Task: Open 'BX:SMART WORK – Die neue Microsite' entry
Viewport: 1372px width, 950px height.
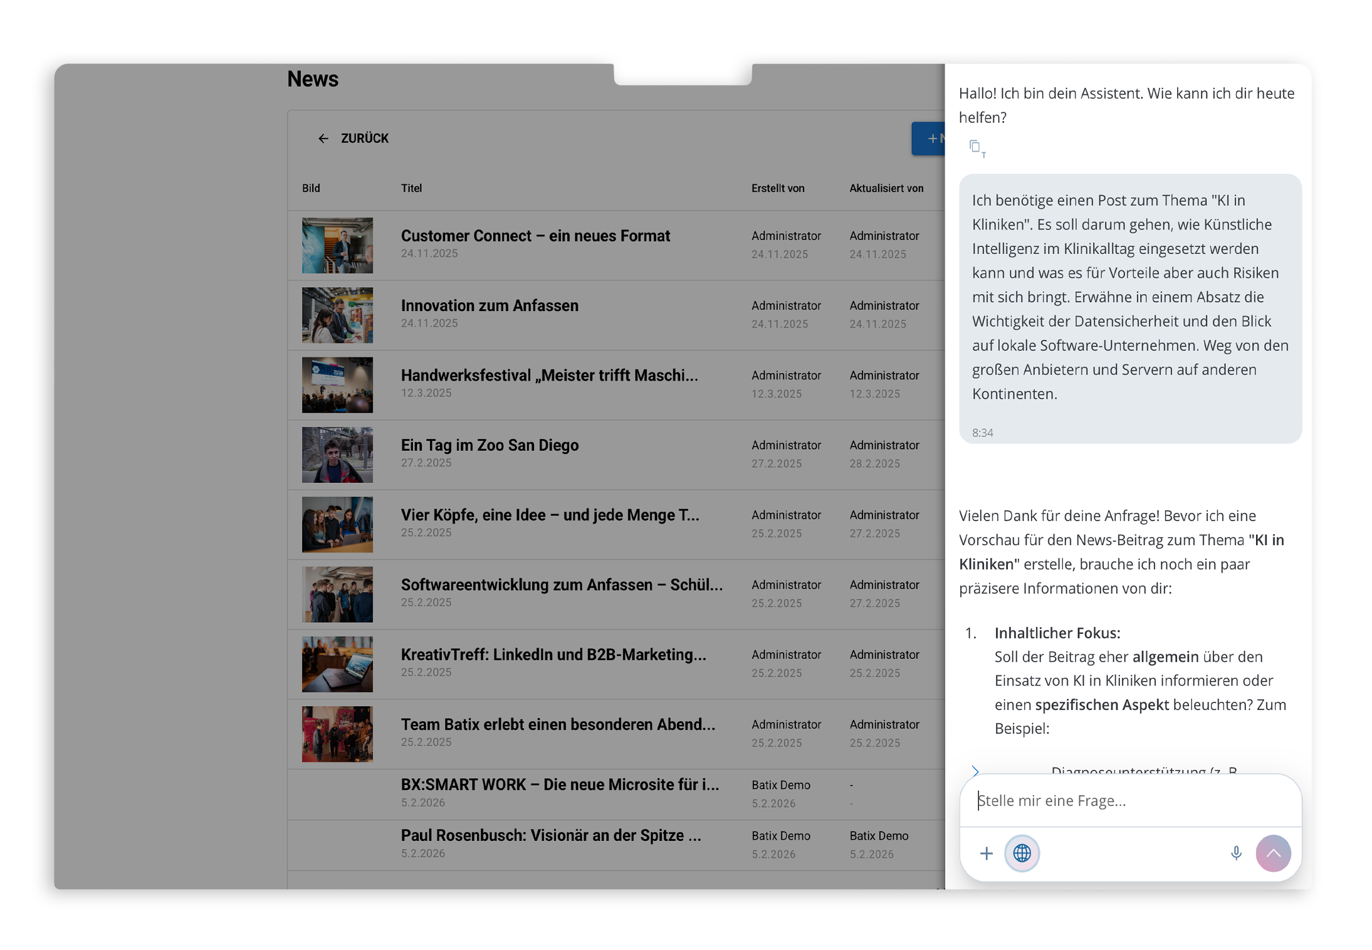Action: point(560,784)
